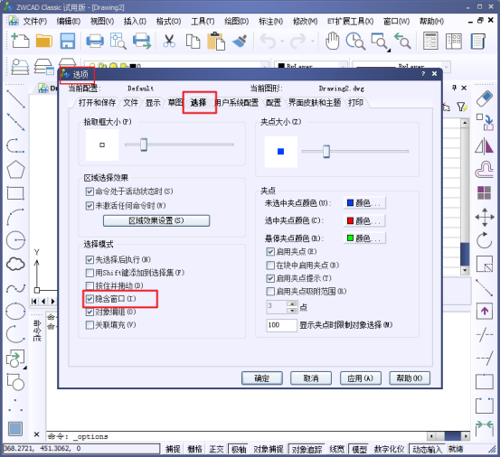
Task: Open the 绘图 menu
Action: click(236, 22)
